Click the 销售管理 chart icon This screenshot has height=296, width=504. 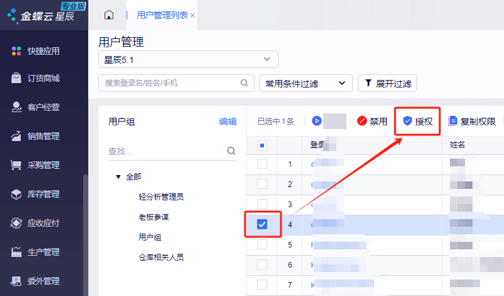pos(16,136)
